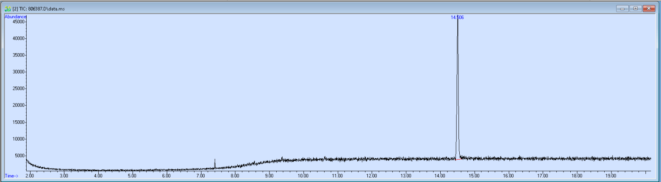The height and width of the screenshot is (182, 661).
Task: Click the Abundance axis label
Action: point(15,16)
